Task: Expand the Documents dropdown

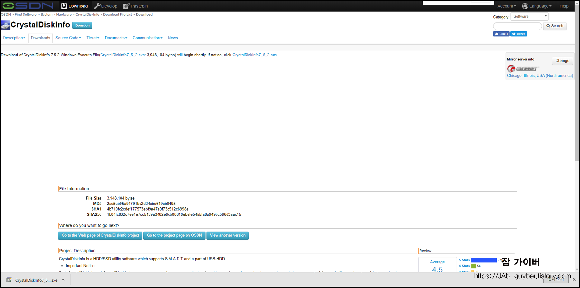Action: point(116,38)
